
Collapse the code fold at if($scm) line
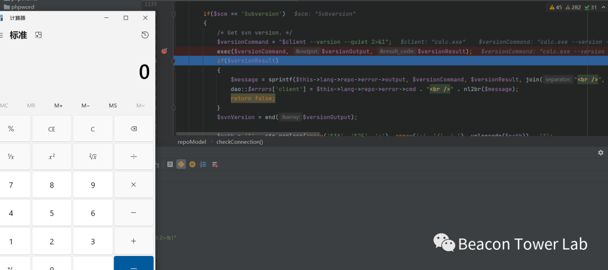[x=173, y=13]
